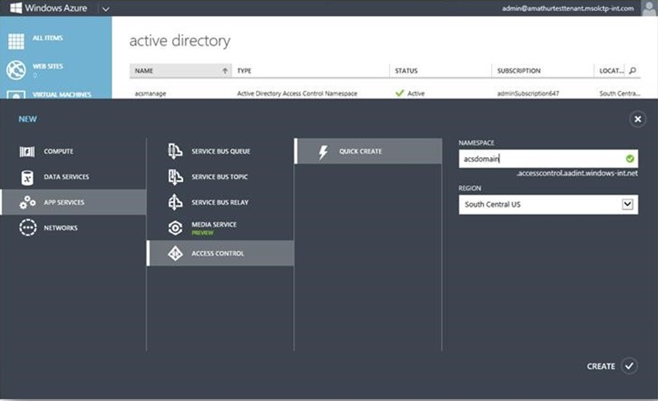Open the Region dropdown arrow
Screen dimensions: 658x401
point(627,205)
